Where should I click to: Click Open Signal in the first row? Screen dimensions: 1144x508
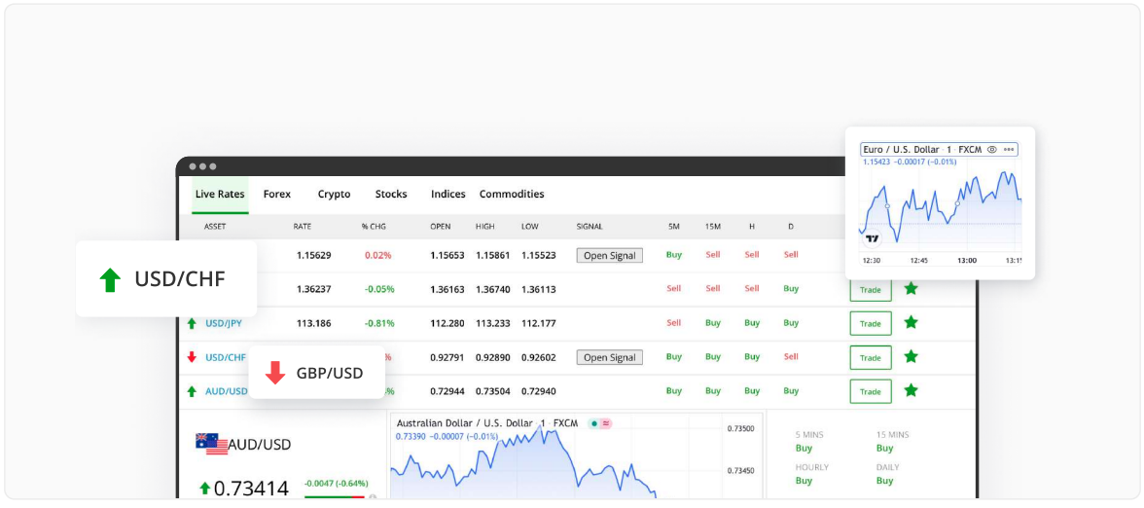point(609,255)
